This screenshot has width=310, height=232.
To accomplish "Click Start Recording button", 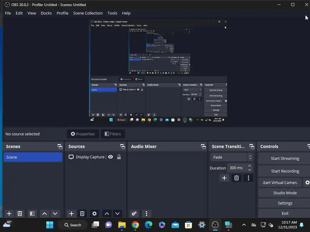I will [285, 171].
